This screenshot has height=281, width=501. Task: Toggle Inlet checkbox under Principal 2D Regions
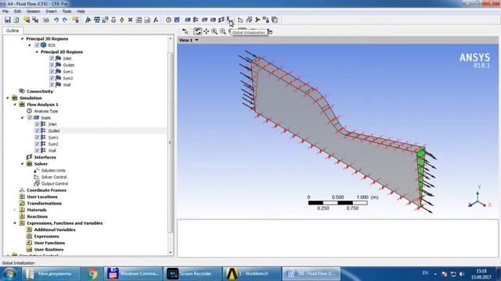[52, 59]
